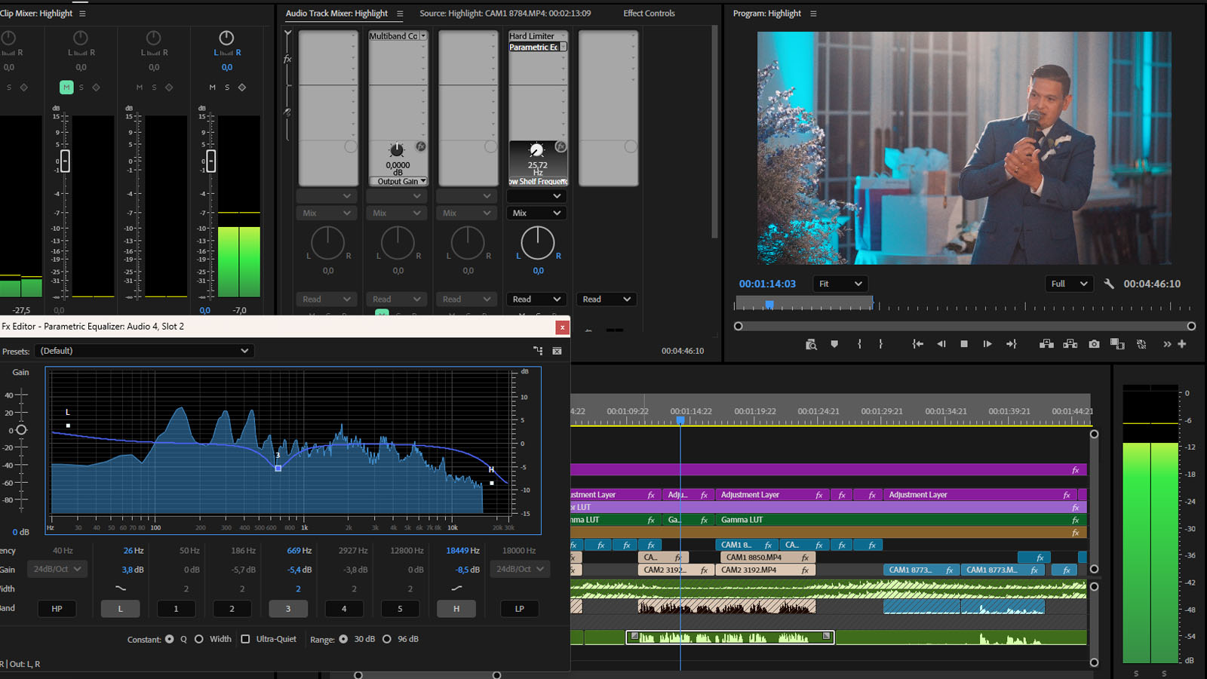Toggle the LP band button
This screenshot has height=679, width=1207.
click(519, 609)
